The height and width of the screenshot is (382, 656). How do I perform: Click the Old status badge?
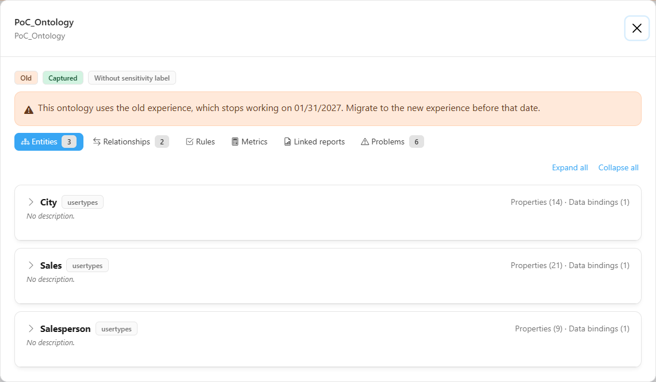point(26,78)
